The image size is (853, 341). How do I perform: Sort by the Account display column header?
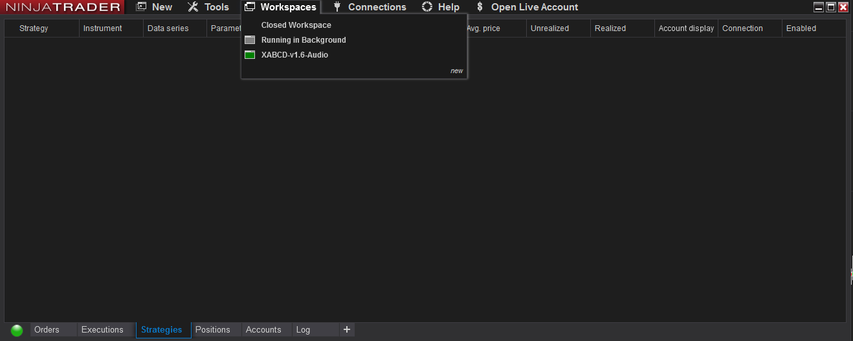(686, 28)
